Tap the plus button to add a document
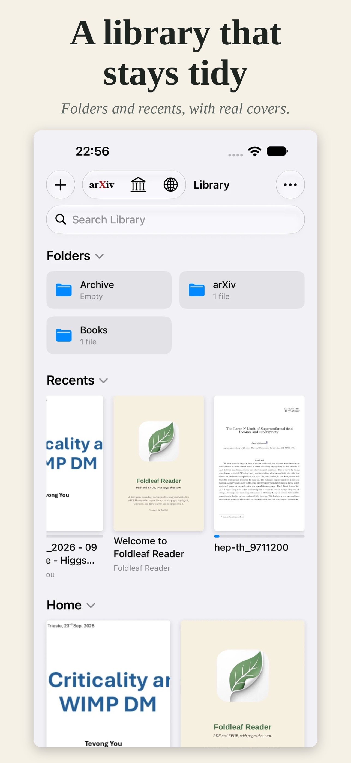Screen dimensions: 351x763 (60, 185)
